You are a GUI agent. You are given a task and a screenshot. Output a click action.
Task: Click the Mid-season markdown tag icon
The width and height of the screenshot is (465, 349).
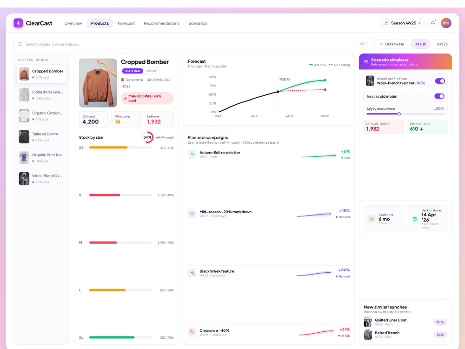(192, 214)
